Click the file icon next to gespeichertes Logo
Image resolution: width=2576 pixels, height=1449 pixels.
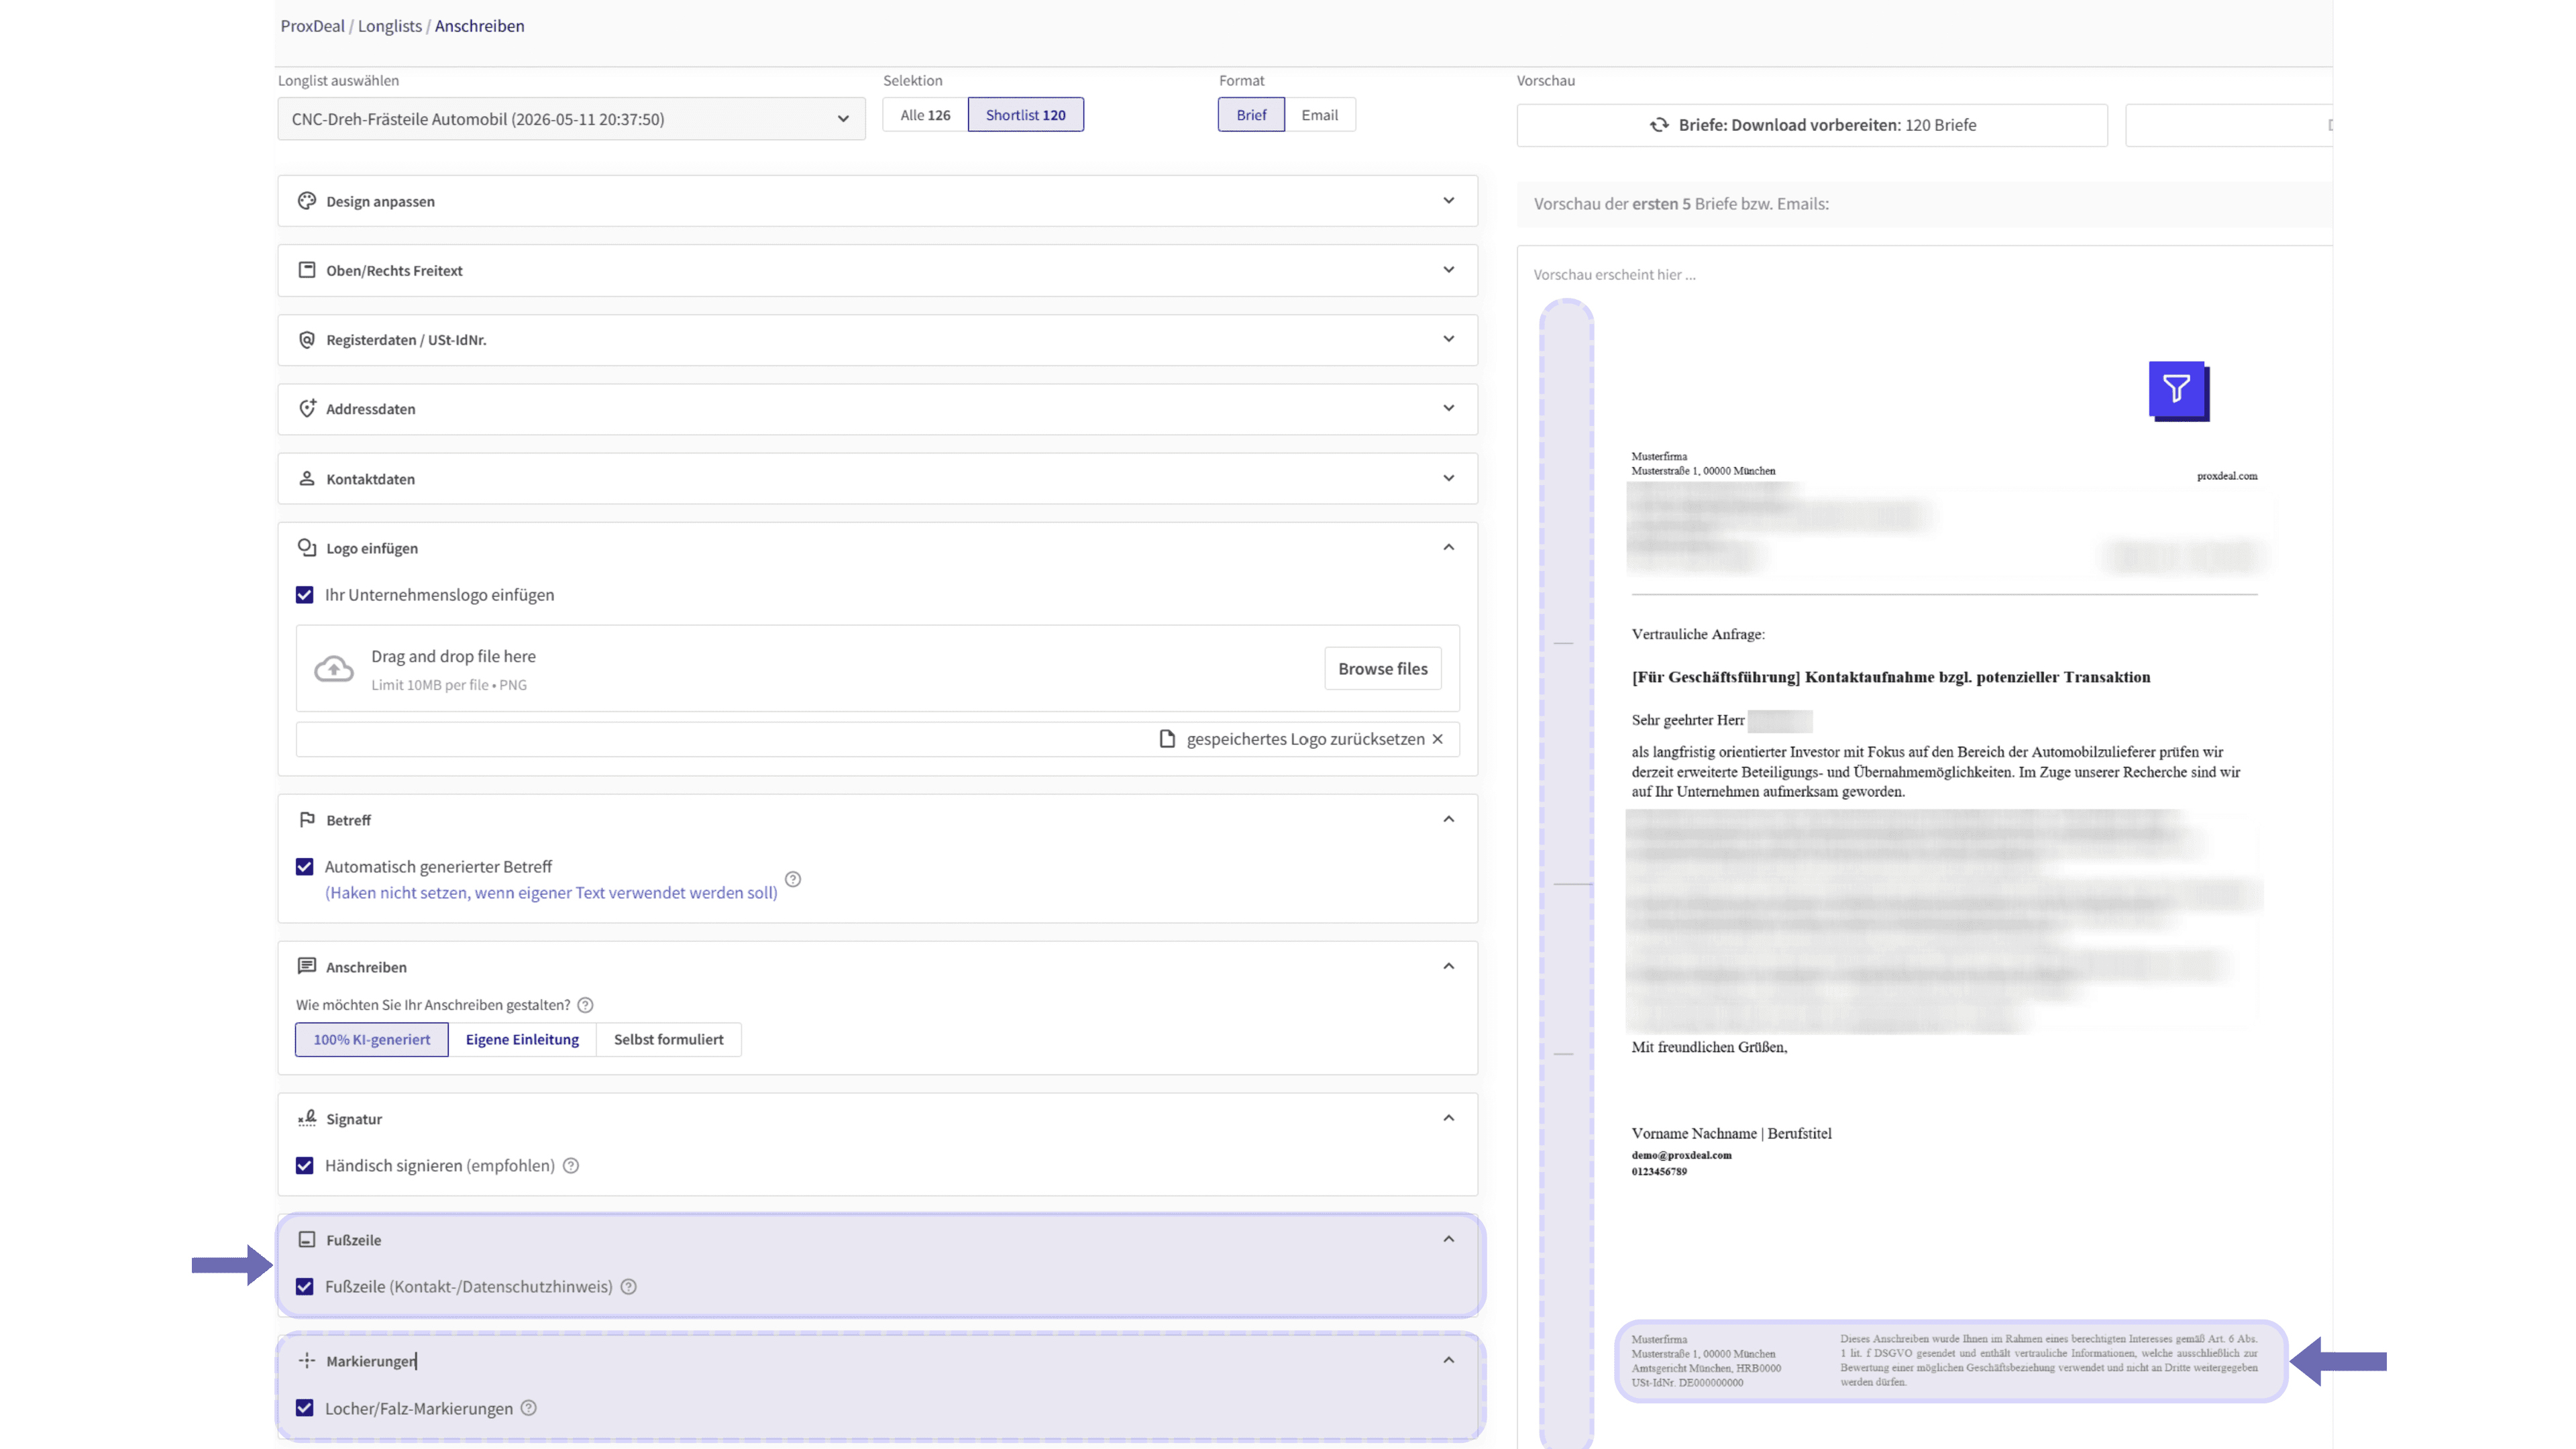(1167, 739)
